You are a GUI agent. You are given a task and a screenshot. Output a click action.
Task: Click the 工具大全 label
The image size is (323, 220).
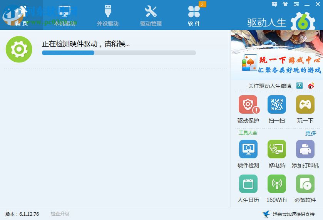point(248,133)
